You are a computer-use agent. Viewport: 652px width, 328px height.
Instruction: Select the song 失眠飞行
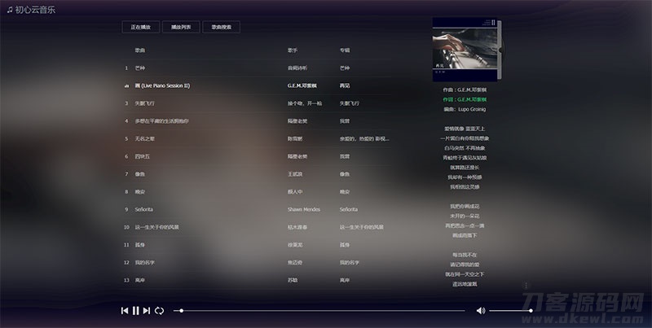tap(144, 103)
